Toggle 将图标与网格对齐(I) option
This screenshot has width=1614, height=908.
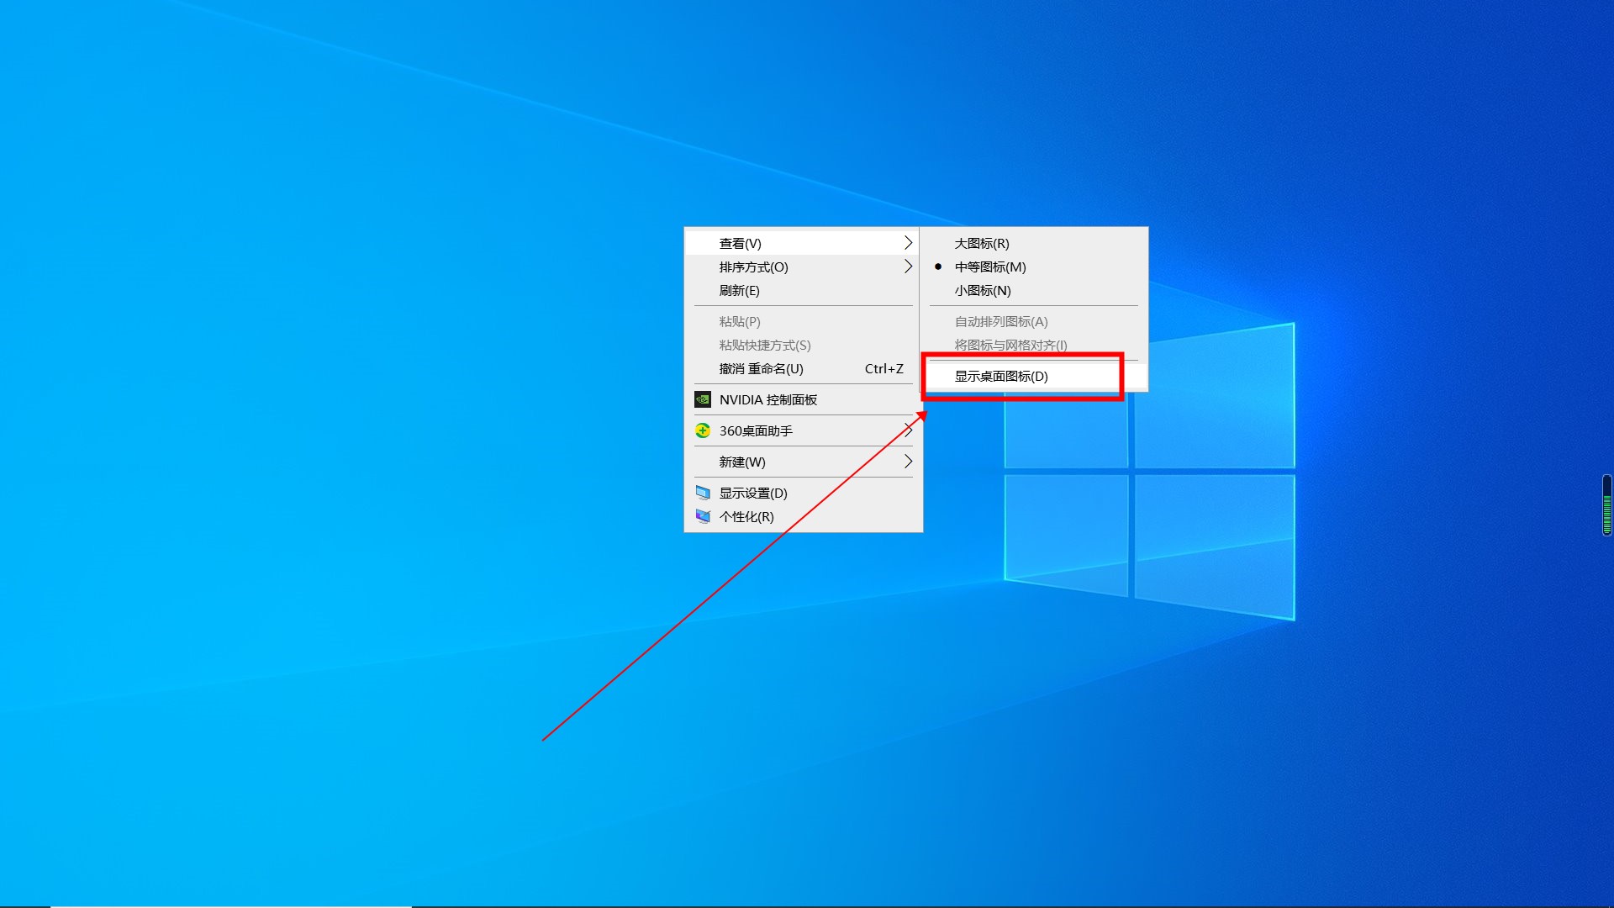coord(1010,345)
